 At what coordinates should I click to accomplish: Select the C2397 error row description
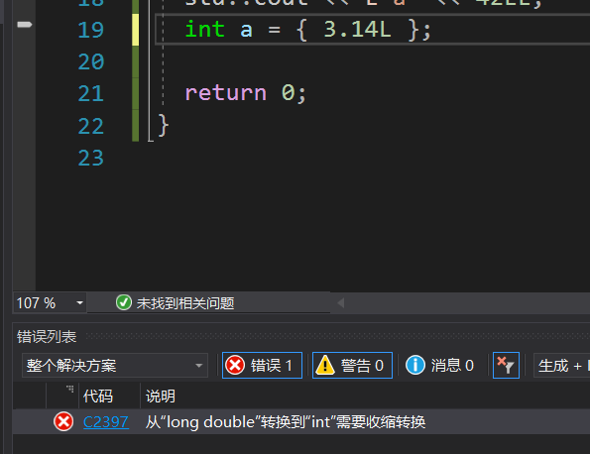coord(286,422)
